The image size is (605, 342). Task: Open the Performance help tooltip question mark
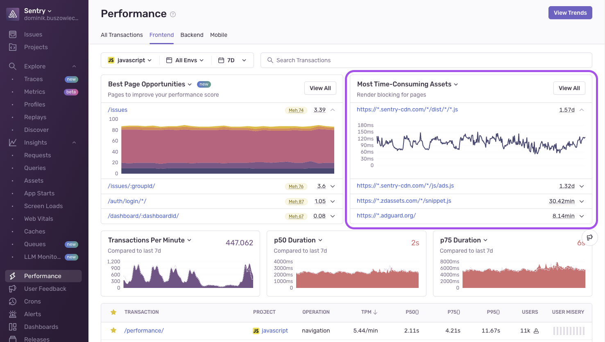click(x=172, y=14)
